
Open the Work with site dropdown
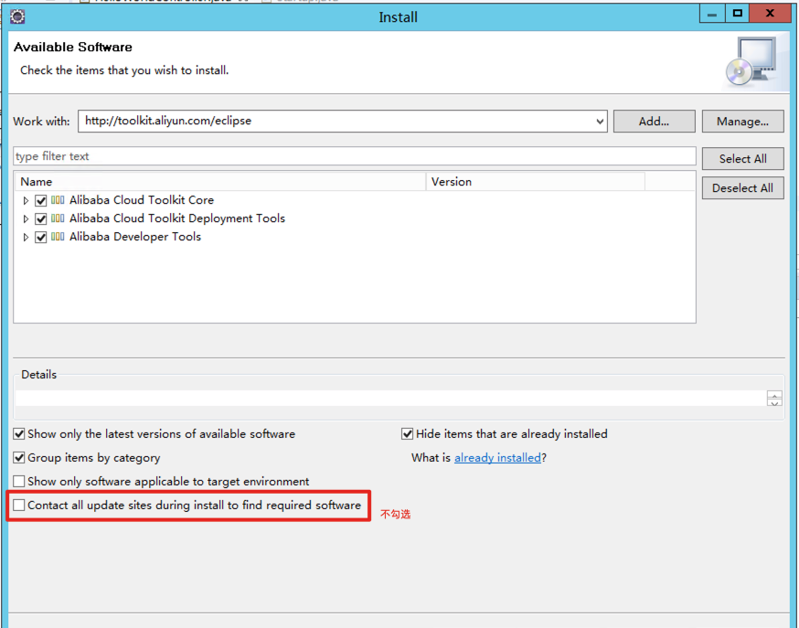[600, 122]
